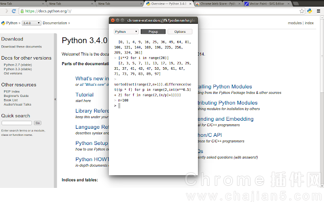
Task: Open the Documentation breadcrumb link
Action: pyautogui.click(x=55, y=23)
